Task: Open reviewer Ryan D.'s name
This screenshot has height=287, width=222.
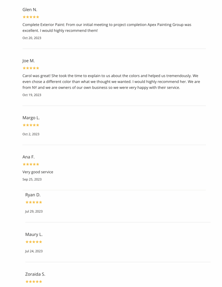Action: point(33,195)
